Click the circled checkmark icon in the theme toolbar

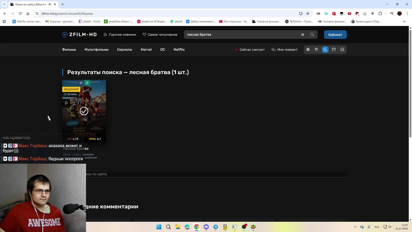pos(342,50)
